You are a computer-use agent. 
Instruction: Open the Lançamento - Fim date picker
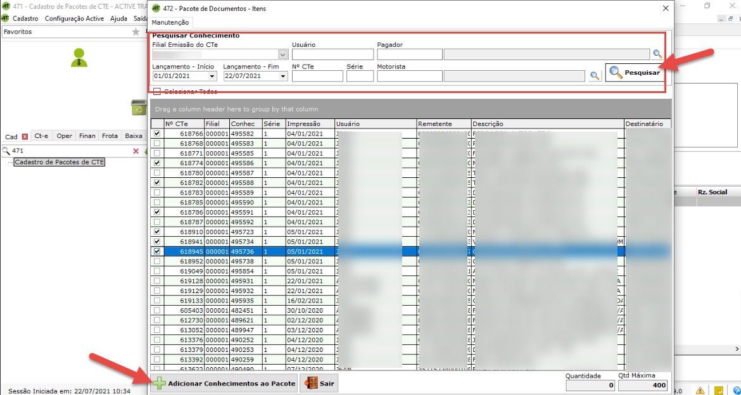click(x=282, y=76)
